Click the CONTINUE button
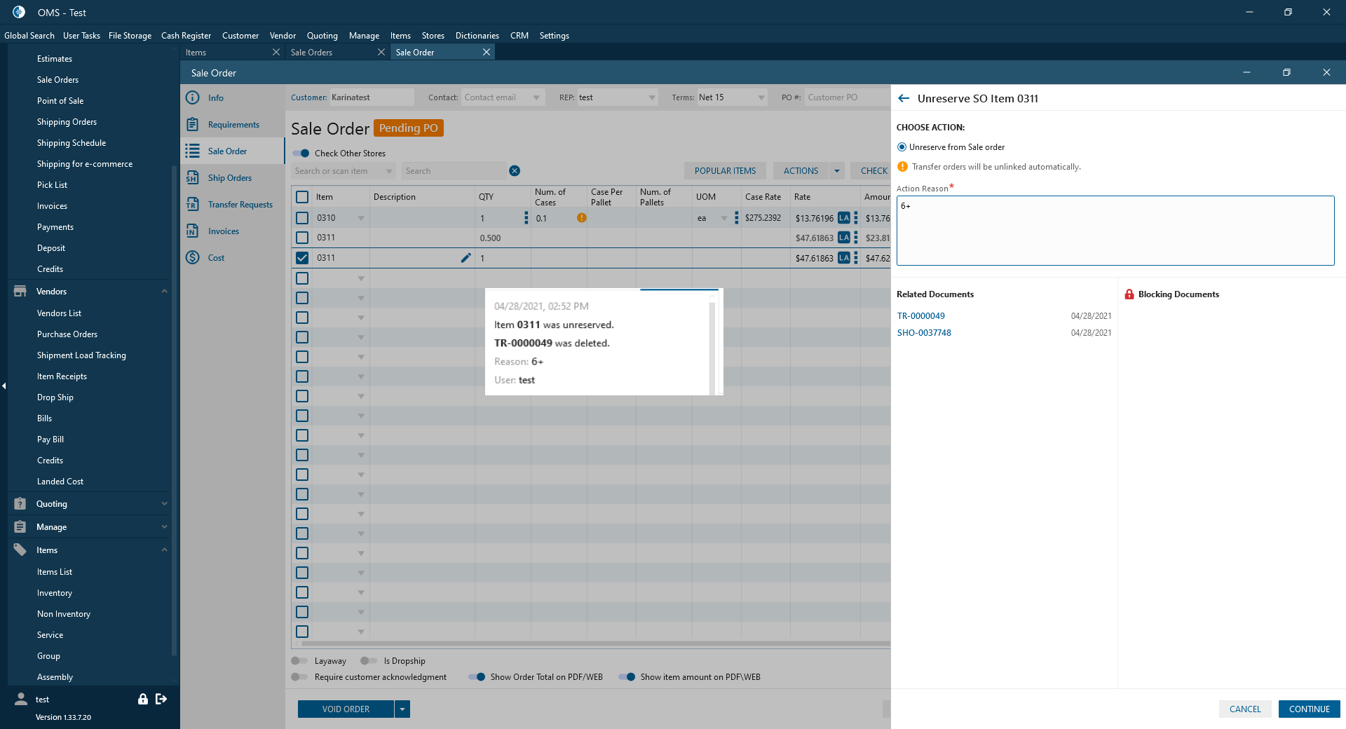The image size is (1346, 729). click(1310, 709)
